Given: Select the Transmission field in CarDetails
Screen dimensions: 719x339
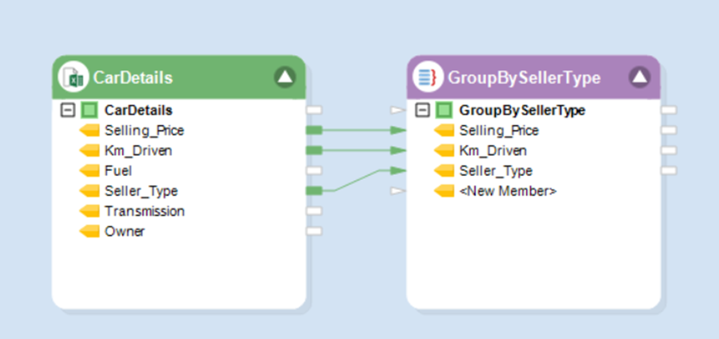Looking at the screenshot, I should 144,211.
